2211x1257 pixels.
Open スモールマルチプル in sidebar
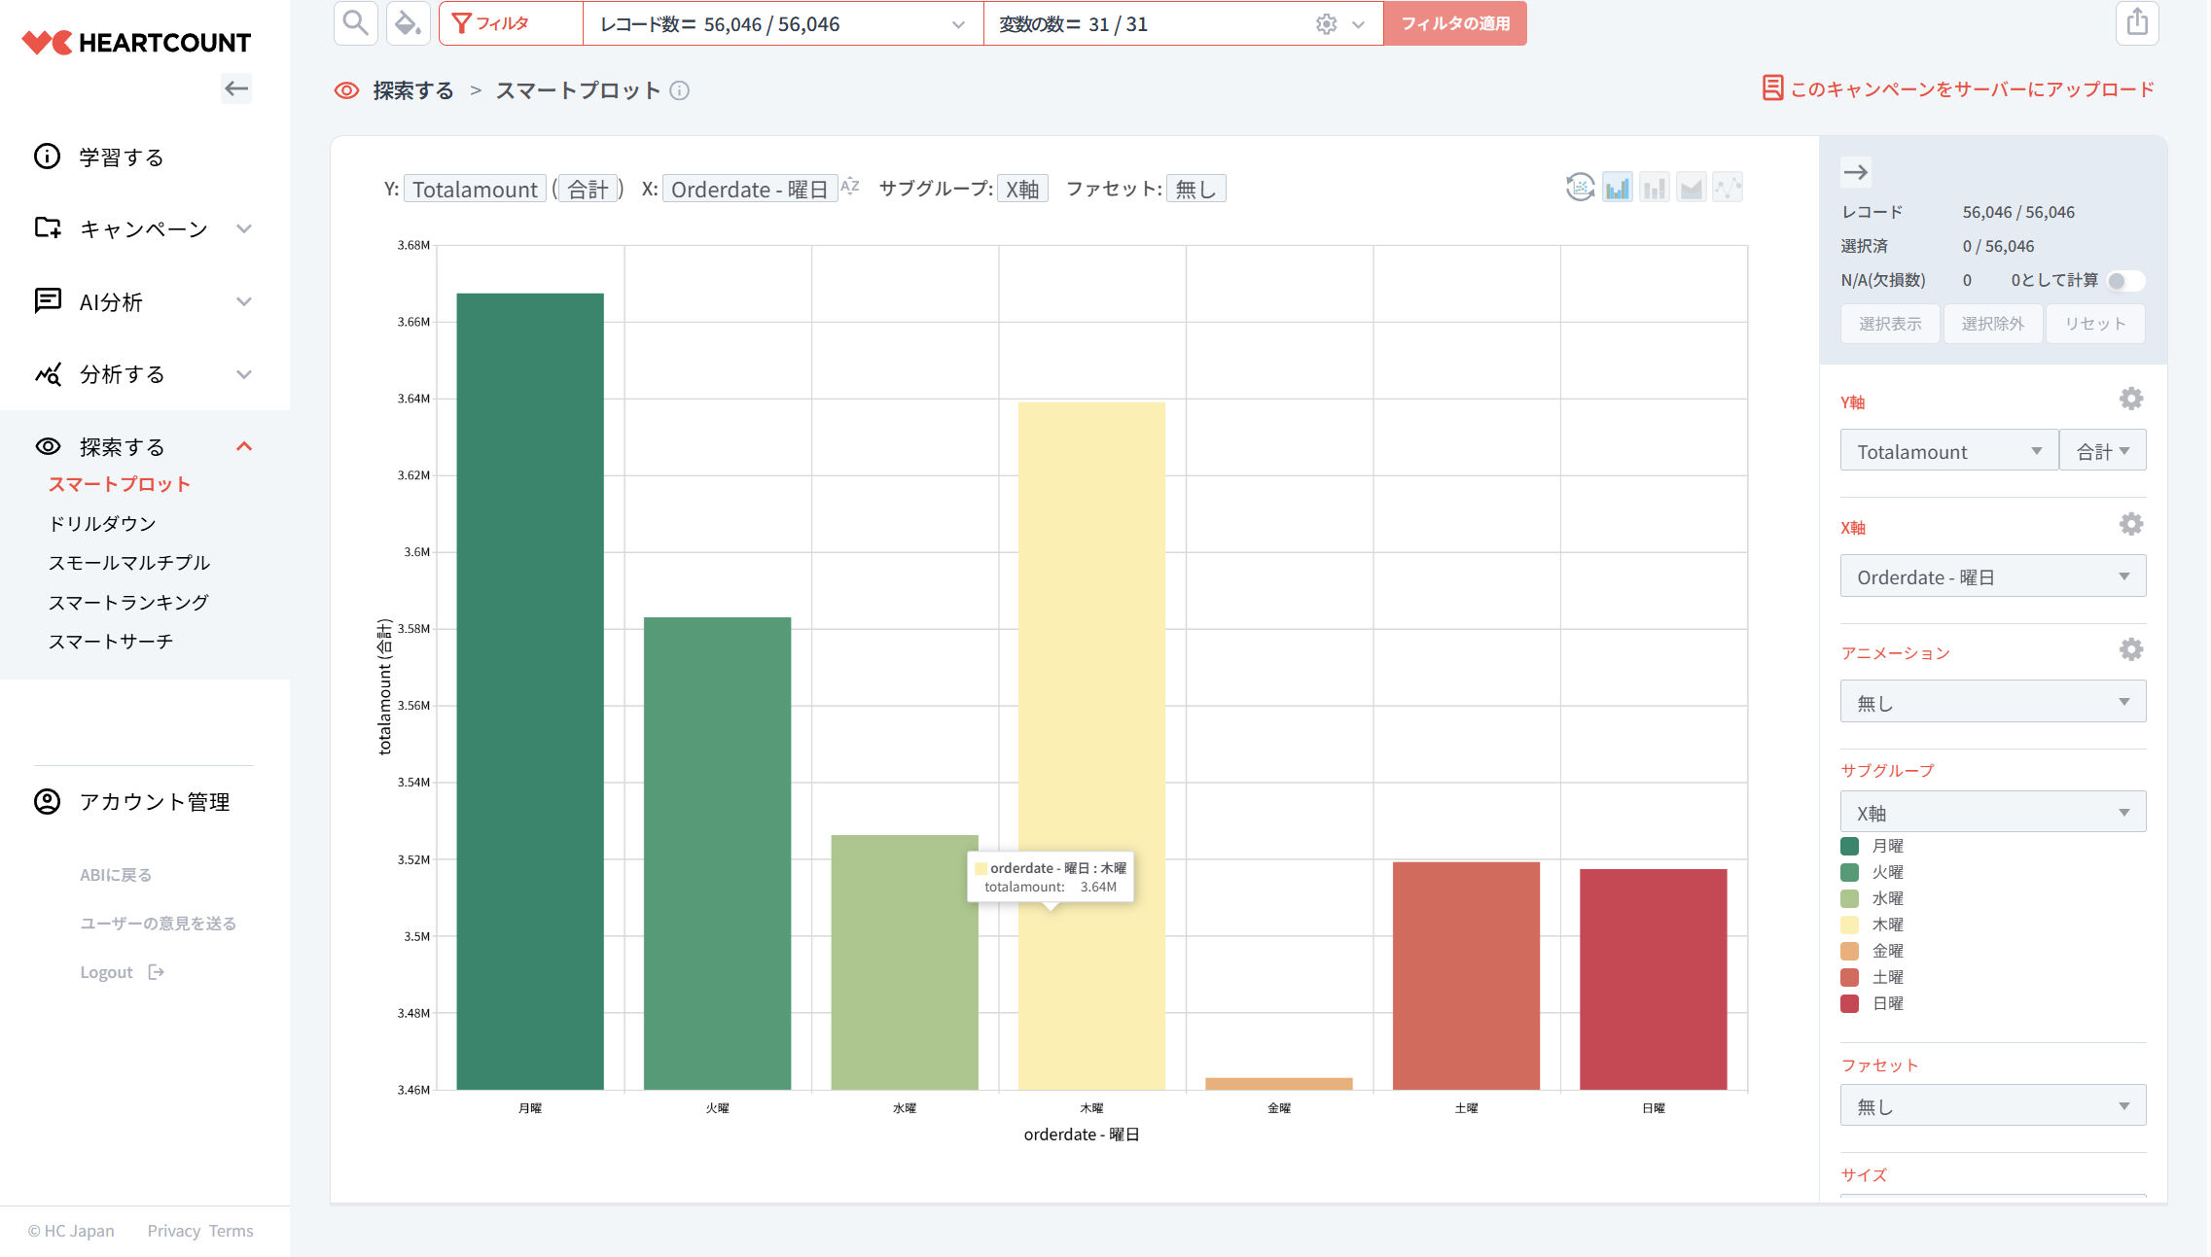pos(129,562)
